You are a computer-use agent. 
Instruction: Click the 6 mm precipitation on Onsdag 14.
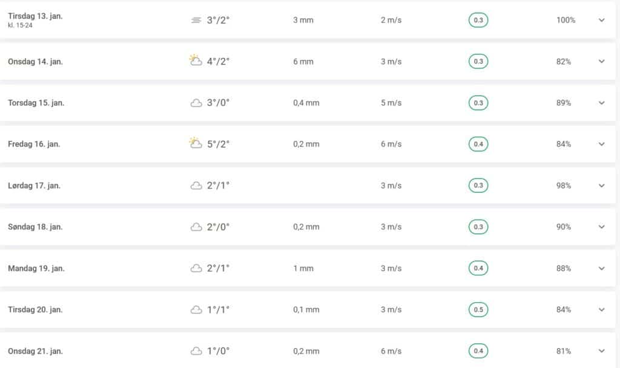[303, 62]
